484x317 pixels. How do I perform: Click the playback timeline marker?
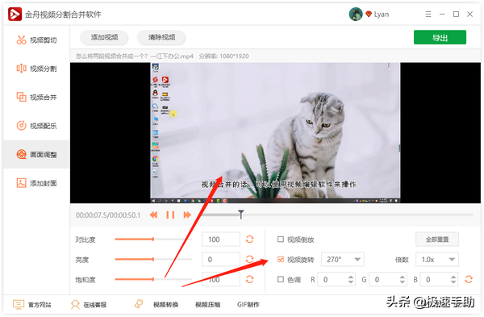pyautogui.click(x=240, y=214)
